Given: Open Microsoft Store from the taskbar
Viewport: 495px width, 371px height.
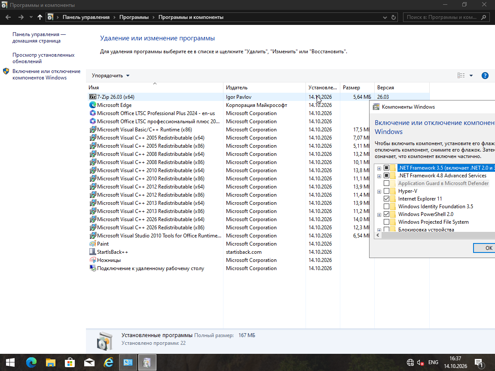Looking at the screenshot, I should tap(70, 362).
